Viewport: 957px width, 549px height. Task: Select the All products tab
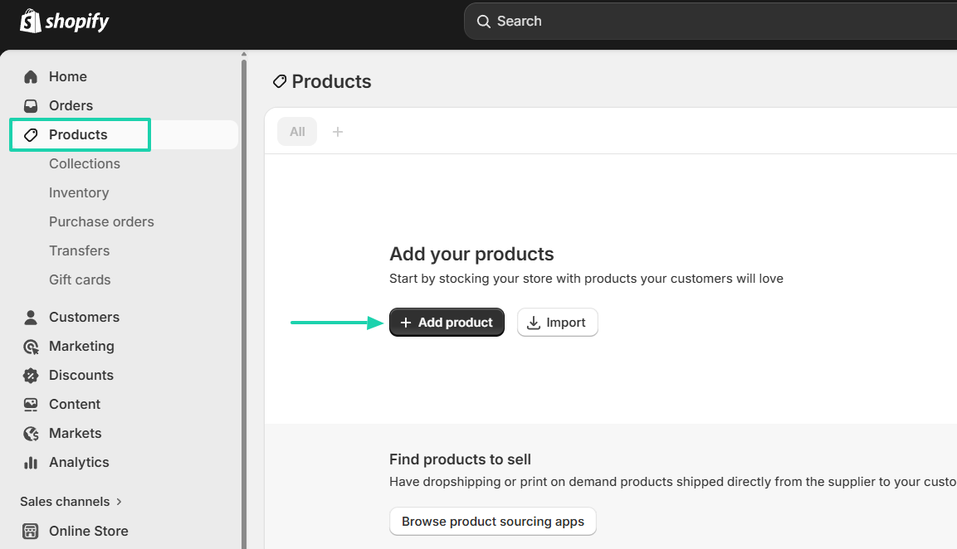(x=297, y=132)
